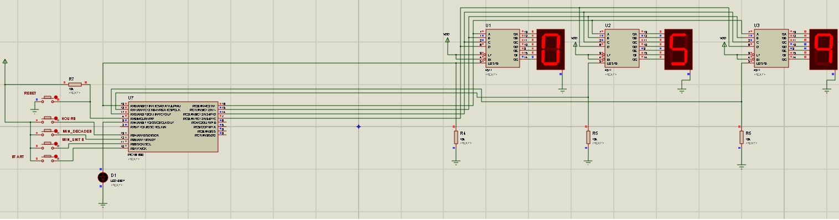Select the U1 4511 decoder chip
This screenshot has width=839, height=220.
point(503,49)
